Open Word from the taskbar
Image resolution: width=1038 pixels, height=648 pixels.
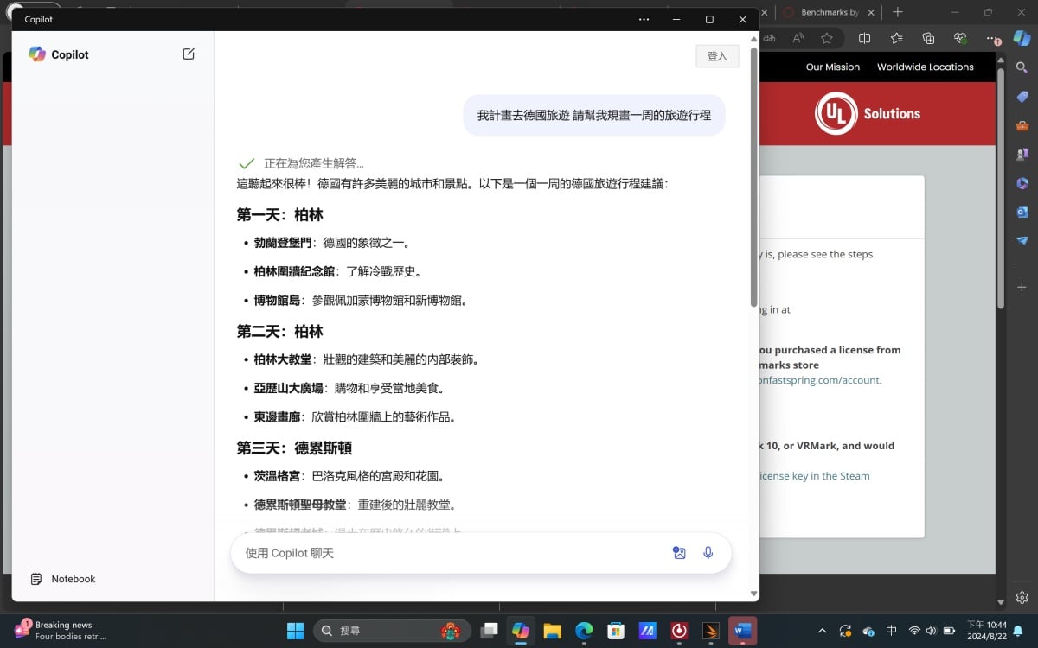click(x=742, y=631)
